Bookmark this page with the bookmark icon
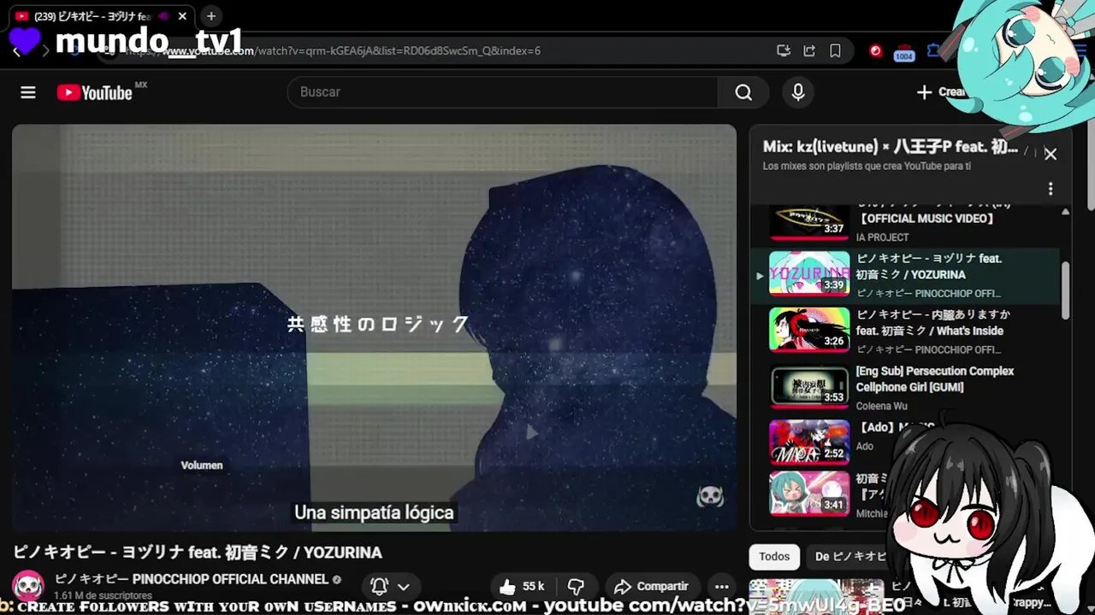 835,50
